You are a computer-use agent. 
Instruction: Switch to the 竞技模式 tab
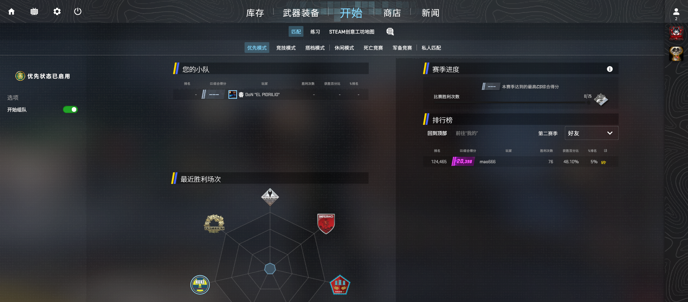click(286, 48)
